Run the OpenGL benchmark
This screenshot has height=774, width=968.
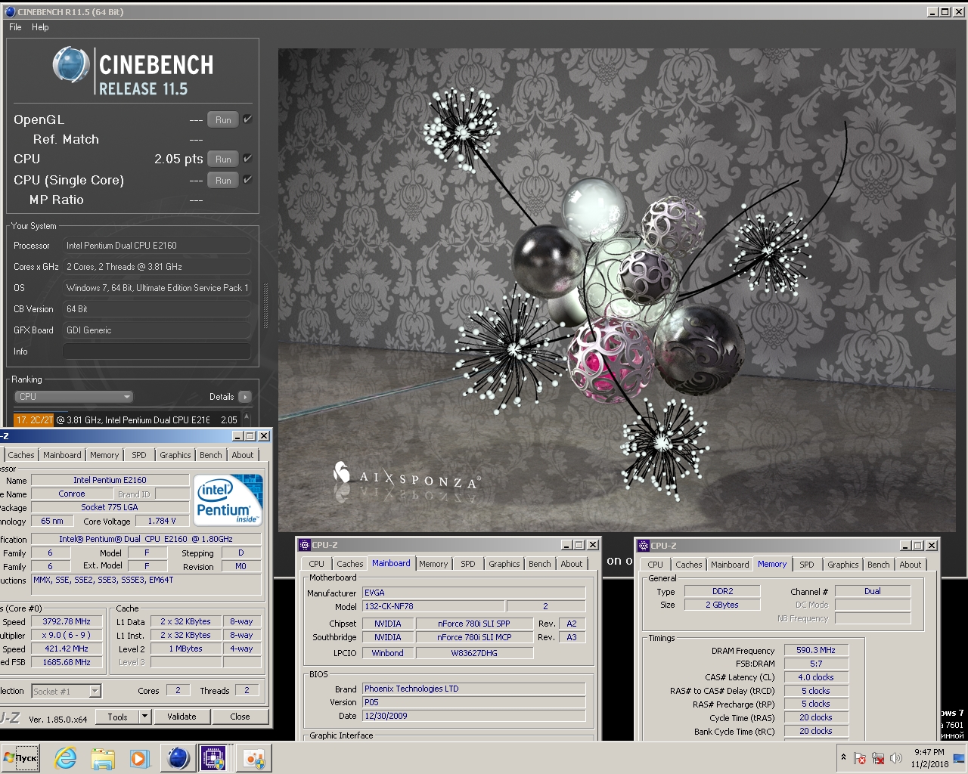pos(223,120)
